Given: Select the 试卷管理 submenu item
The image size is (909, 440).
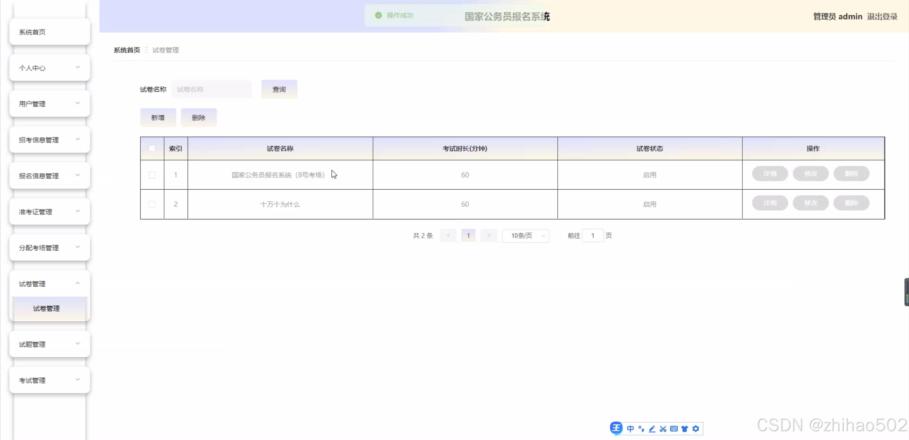Looking at the screenshot, I should click(x=47, y=308).
